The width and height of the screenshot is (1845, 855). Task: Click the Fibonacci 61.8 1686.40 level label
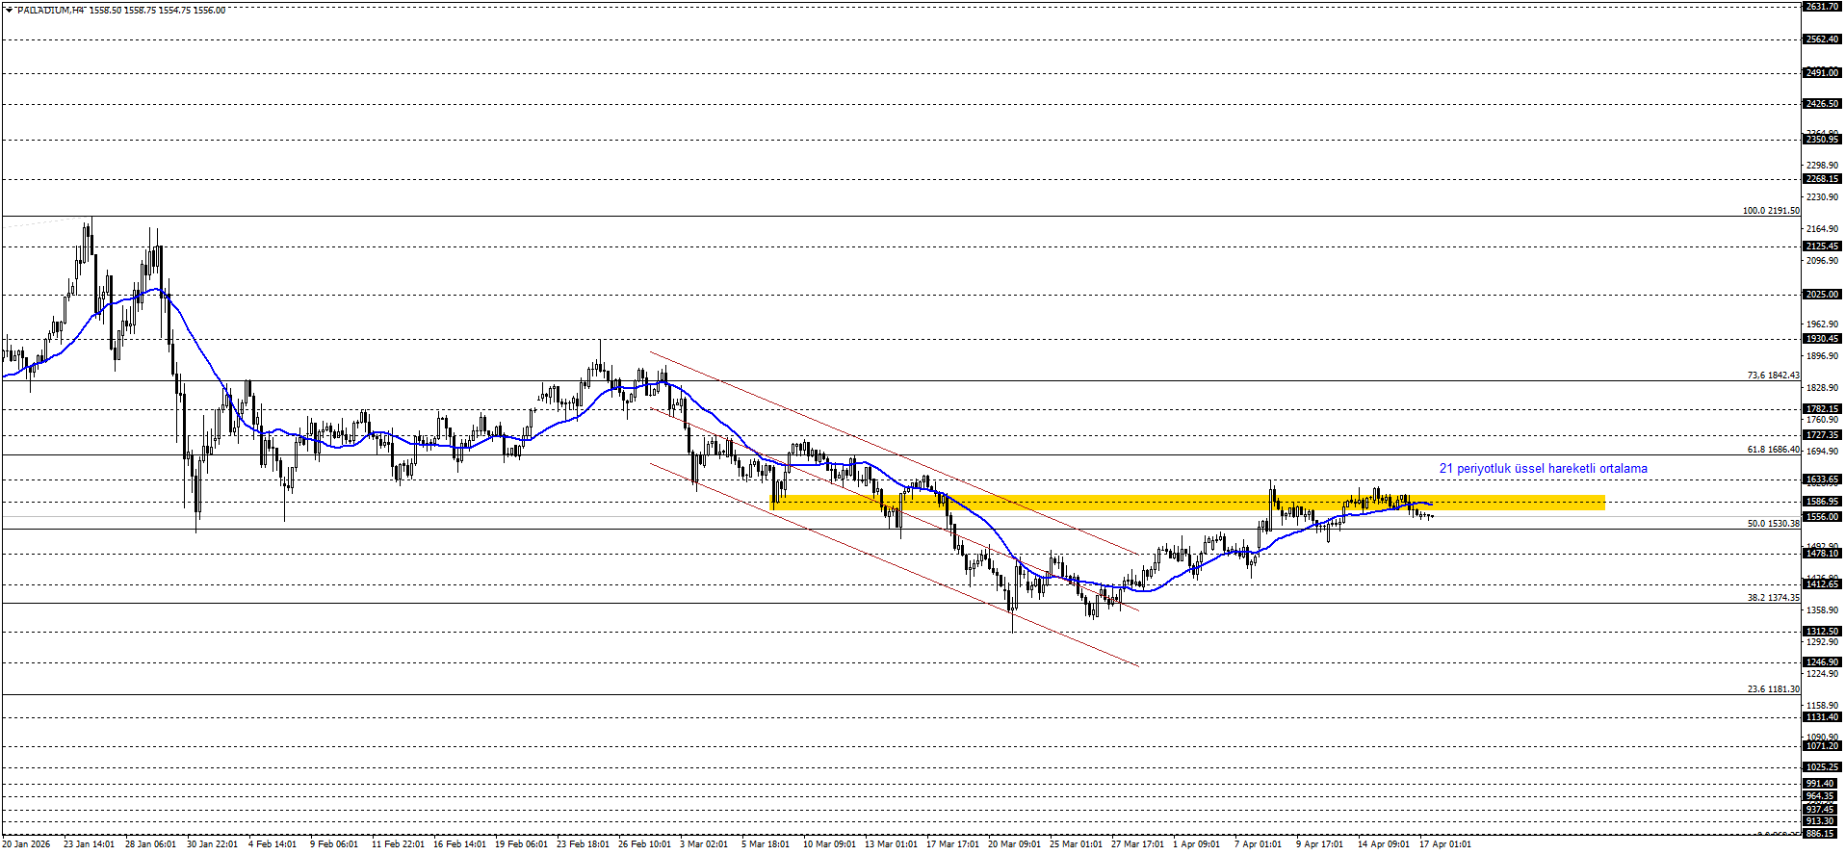(x=1773, y=450)
